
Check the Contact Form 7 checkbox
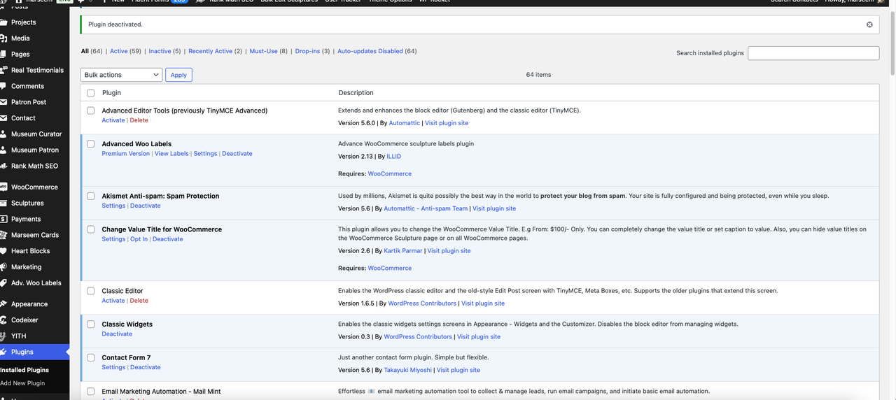pos(90,358)
